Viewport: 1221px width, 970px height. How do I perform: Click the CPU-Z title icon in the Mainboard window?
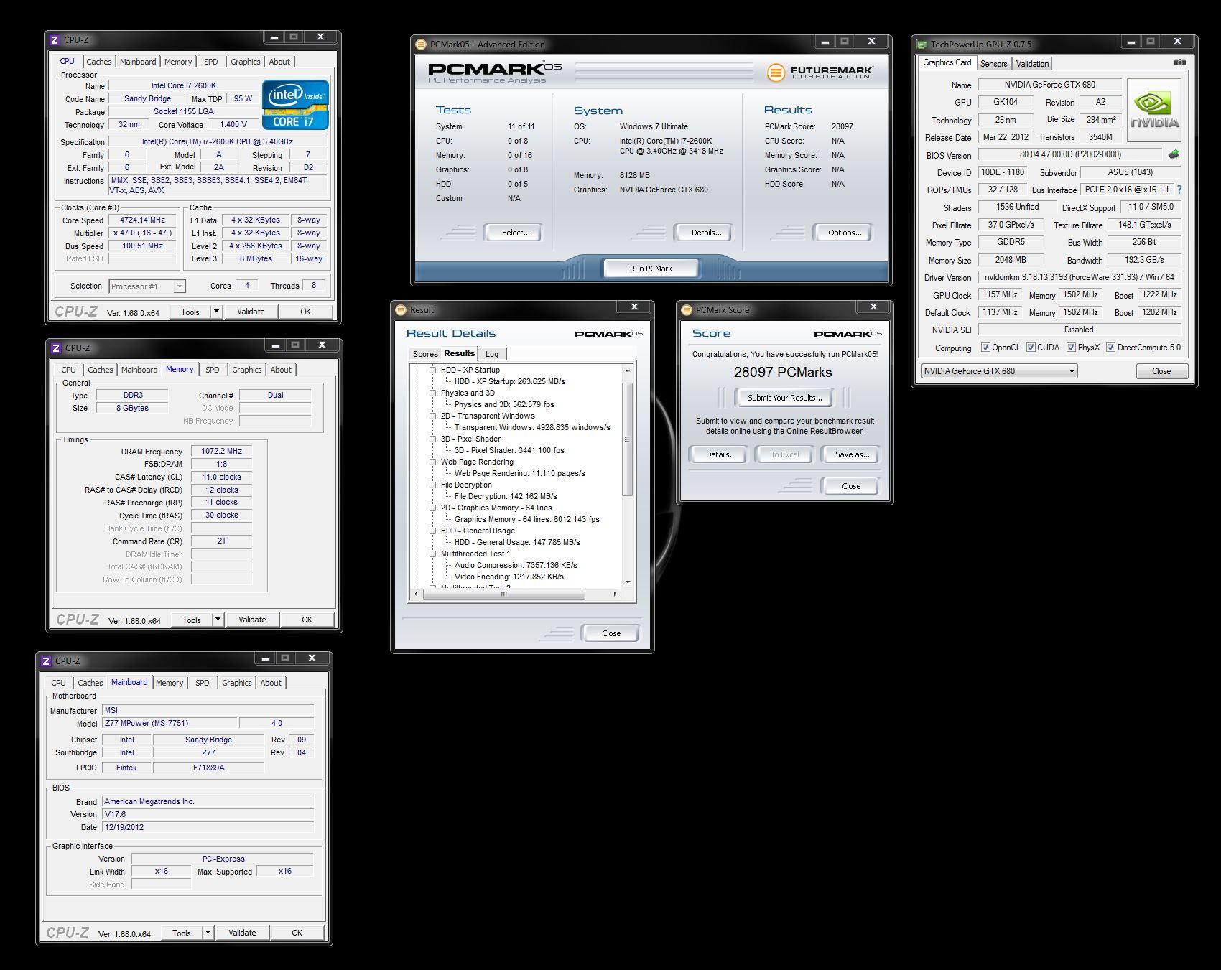point(46,661)
